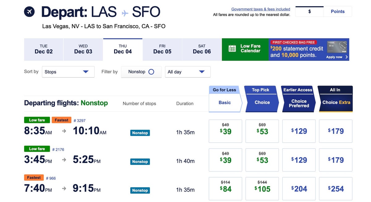371x202 pixels.
Task: Click the plane icon between LAS and SFO
Action: pyautogui.click(x=125, y=13)
